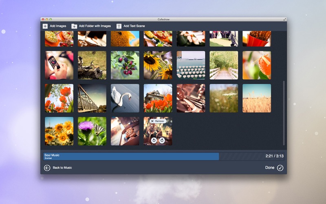Select the strawberry photo

tap(257, 65)
